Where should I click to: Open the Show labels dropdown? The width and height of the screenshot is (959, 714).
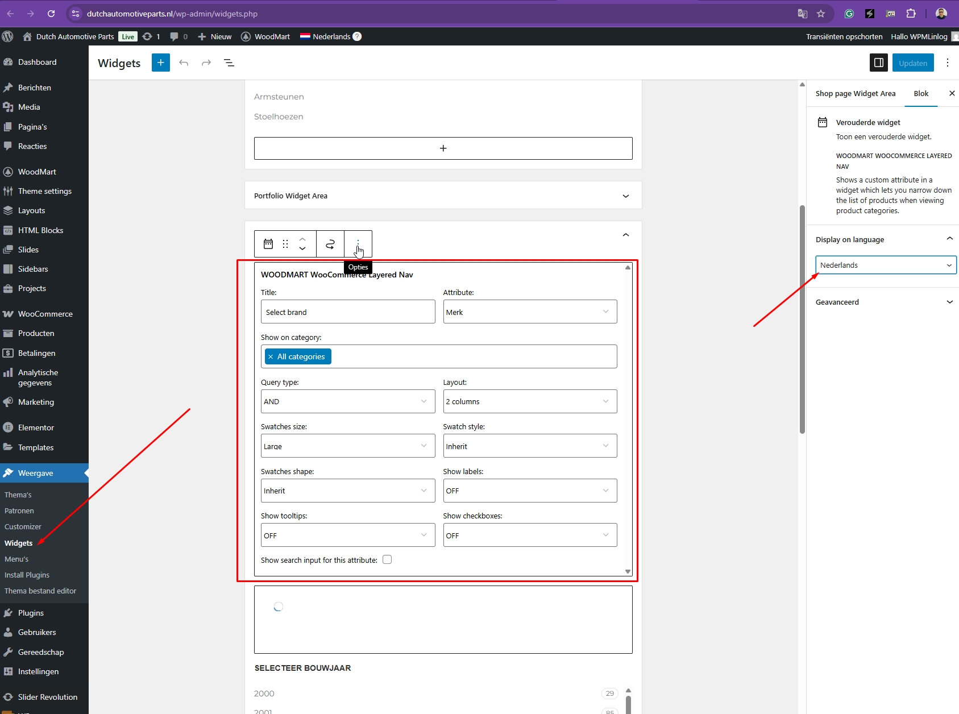(530, 491)
